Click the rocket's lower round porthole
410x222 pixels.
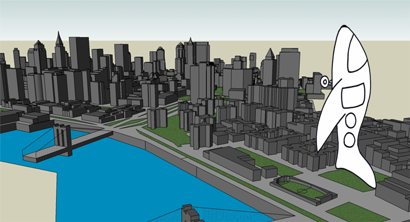pyautogui.click(x=349, y=140)
